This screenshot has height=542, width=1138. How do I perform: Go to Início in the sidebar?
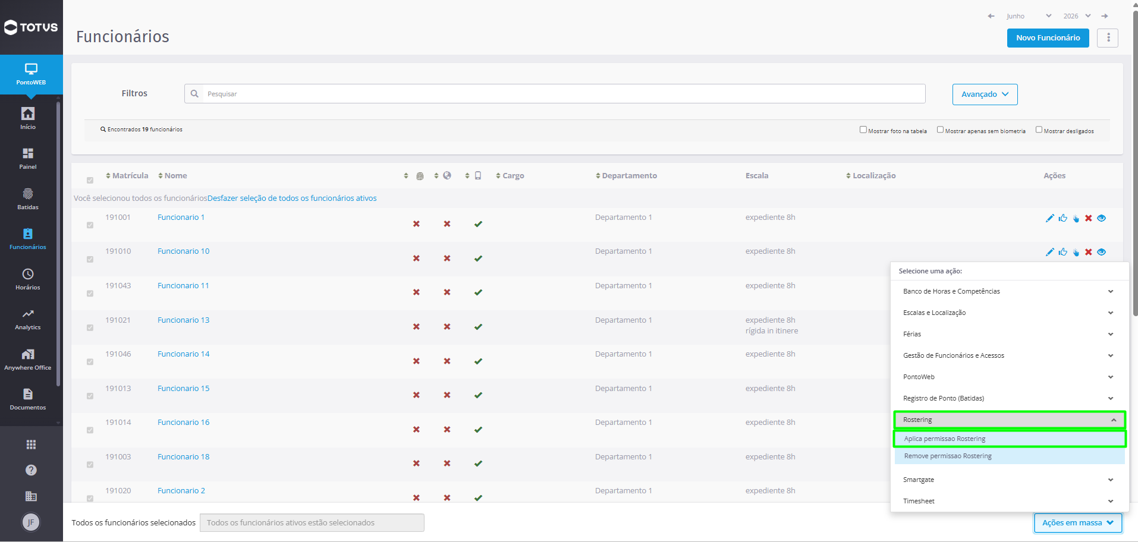tap(28, 118)
